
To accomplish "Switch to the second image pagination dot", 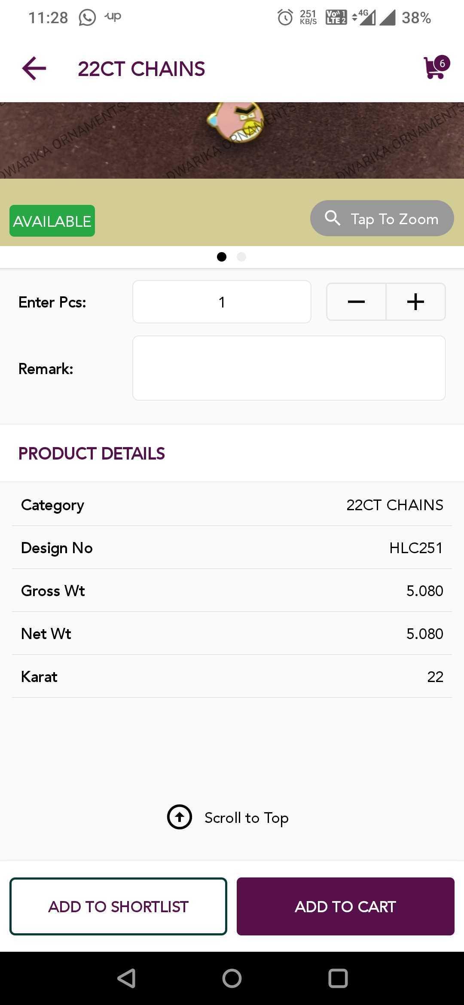I will coord(241,257).
